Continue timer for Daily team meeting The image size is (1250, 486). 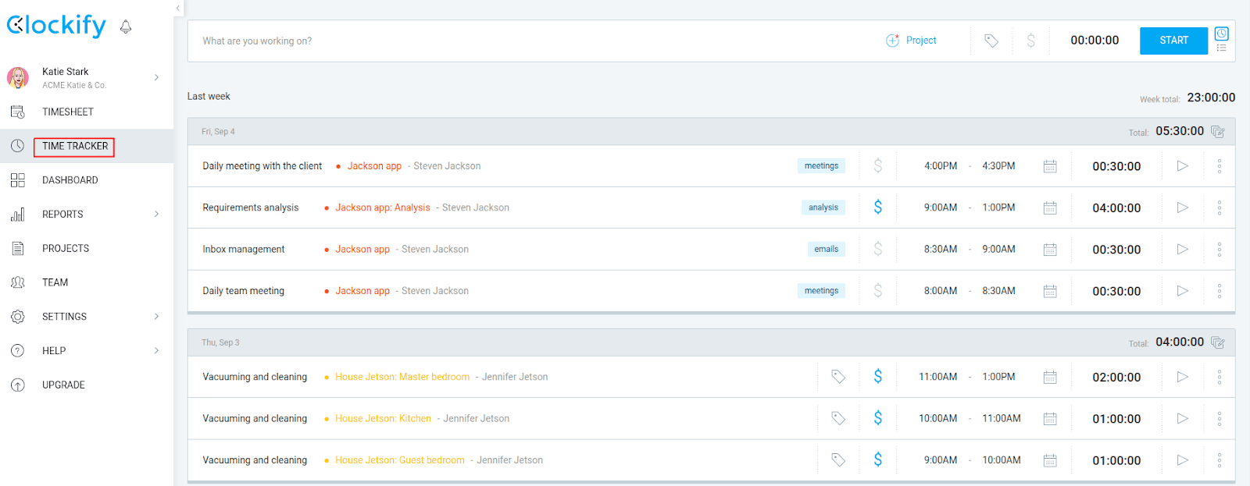[x=1183, y=291]
